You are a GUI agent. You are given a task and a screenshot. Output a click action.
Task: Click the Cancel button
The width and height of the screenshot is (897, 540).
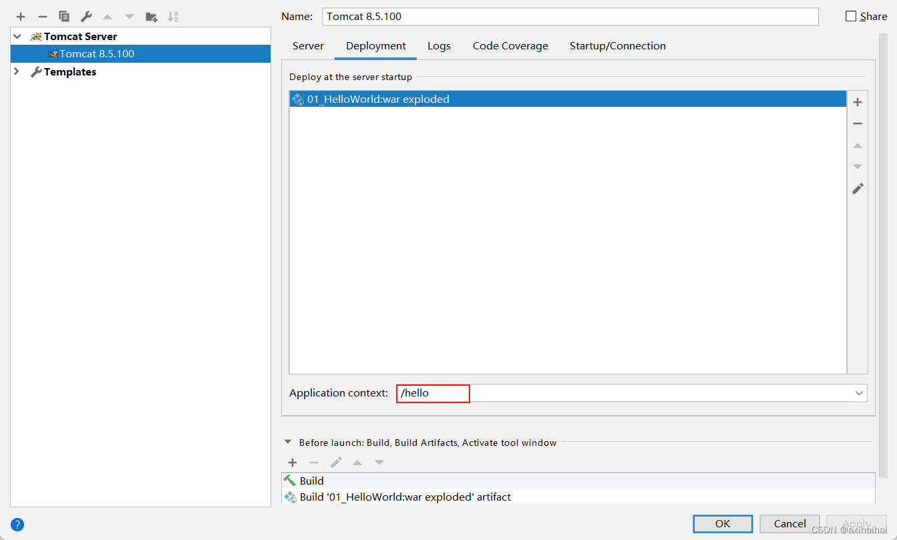pyautogui.click(x=790, y=524)
